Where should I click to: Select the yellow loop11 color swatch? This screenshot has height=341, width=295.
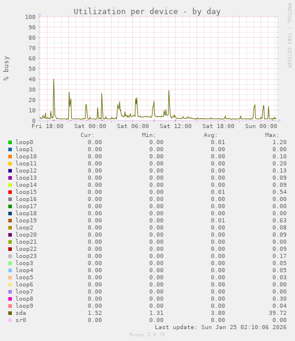pyautogui.click(x=10, y=164)
